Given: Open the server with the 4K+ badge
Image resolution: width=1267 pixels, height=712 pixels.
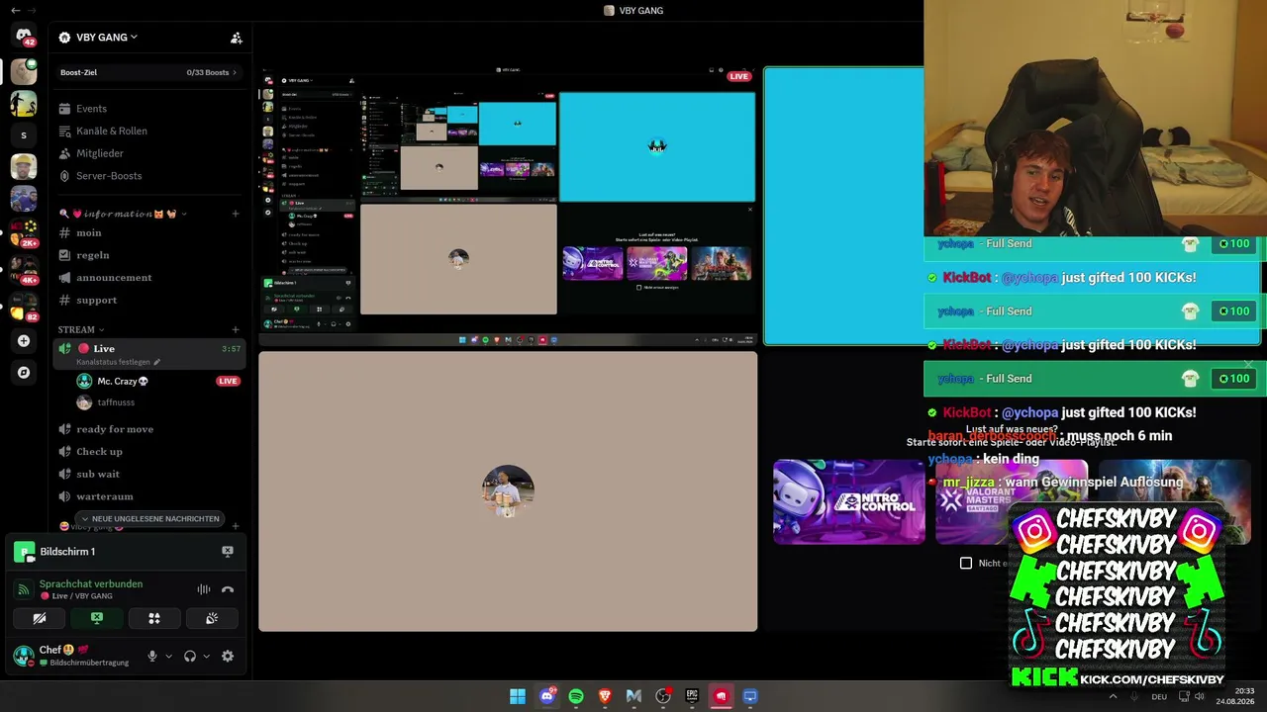Looking at the screenshot, I should (24, 268).
